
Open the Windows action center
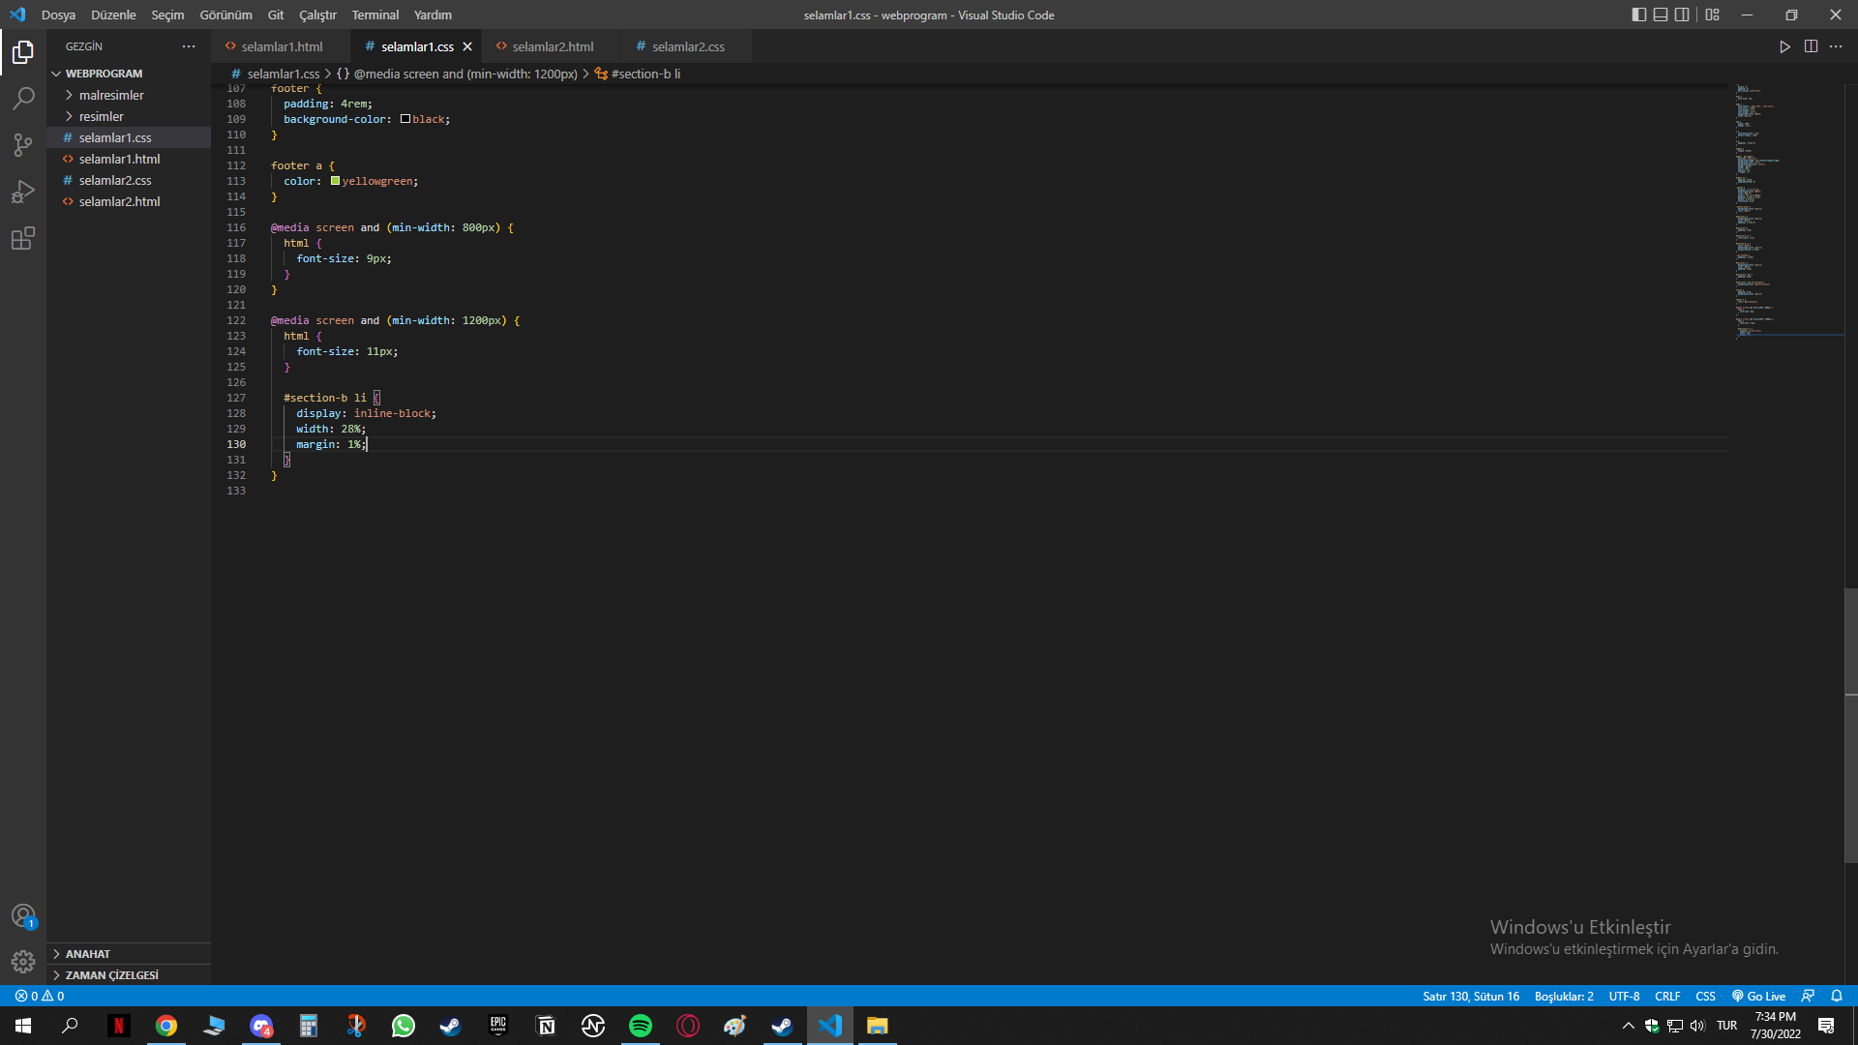(x=1826, y=1026)
